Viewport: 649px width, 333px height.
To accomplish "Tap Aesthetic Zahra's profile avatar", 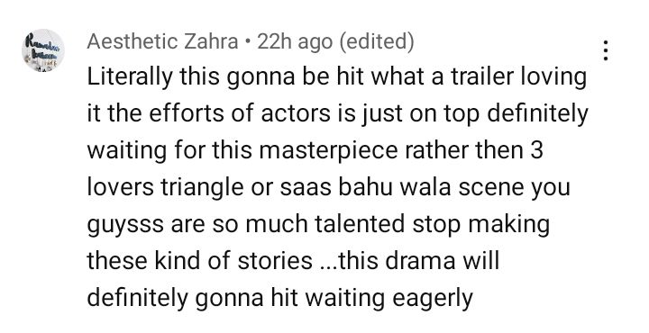I will coord(43,50).
